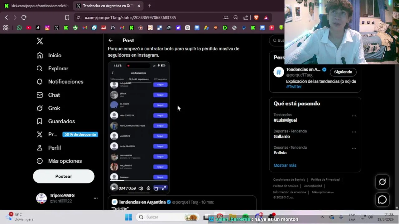Click the X search field
Image resolution: width=399 pixels, height=224 pixels.
tap(277, 40)
